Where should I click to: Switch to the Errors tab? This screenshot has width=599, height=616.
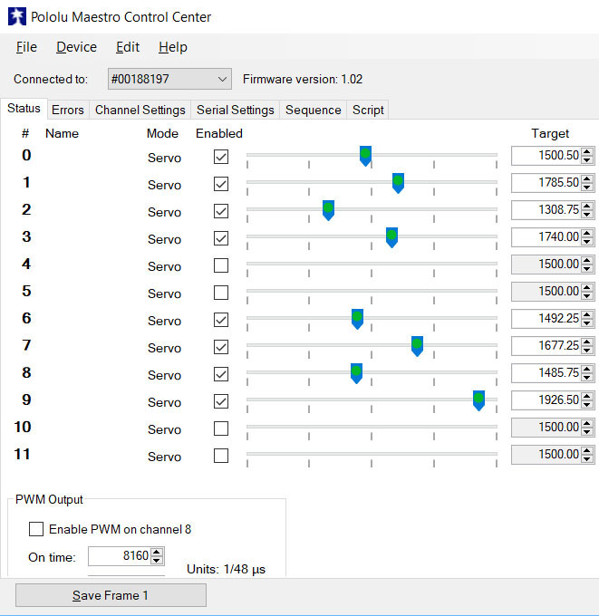pos(68,110)
